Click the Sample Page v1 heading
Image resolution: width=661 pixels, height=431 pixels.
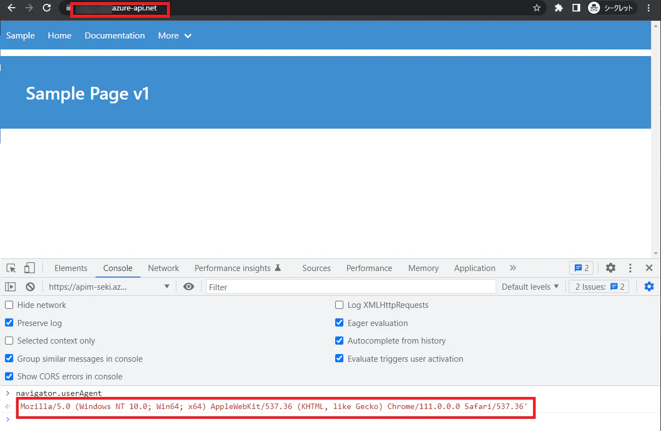[x=87, y=93]
